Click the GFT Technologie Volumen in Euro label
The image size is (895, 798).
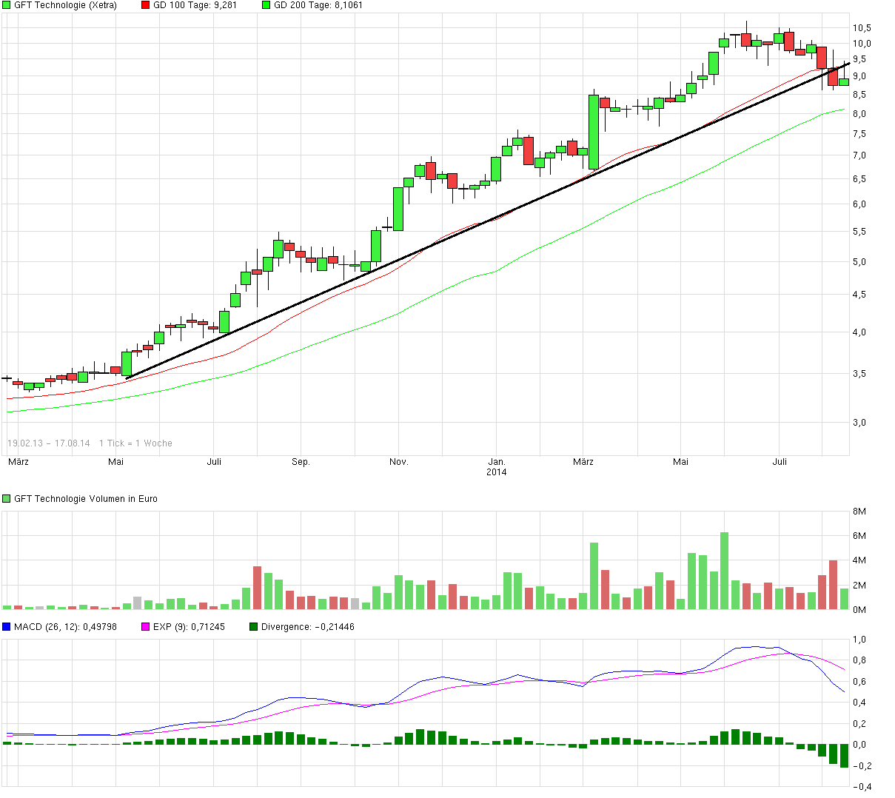point(85,498)
